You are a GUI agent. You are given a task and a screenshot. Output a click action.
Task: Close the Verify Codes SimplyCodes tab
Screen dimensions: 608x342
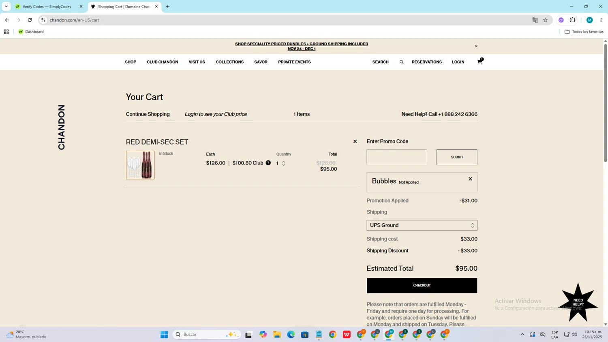(81, 6)
